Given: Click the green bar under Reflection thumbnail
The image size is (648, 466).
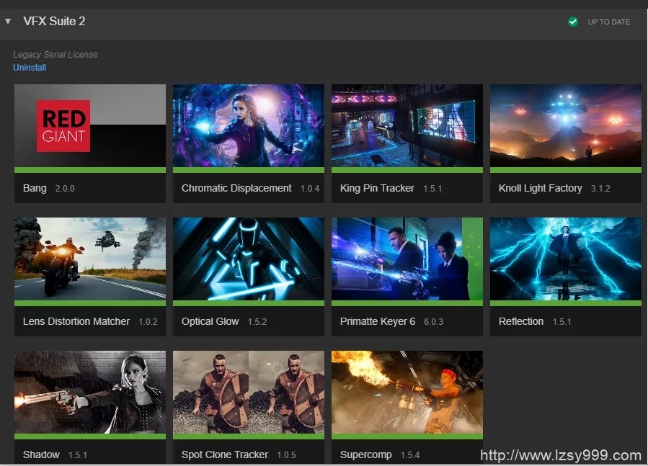Looking at the screenshot, I should pyautogui.click(x=565, y=303).
